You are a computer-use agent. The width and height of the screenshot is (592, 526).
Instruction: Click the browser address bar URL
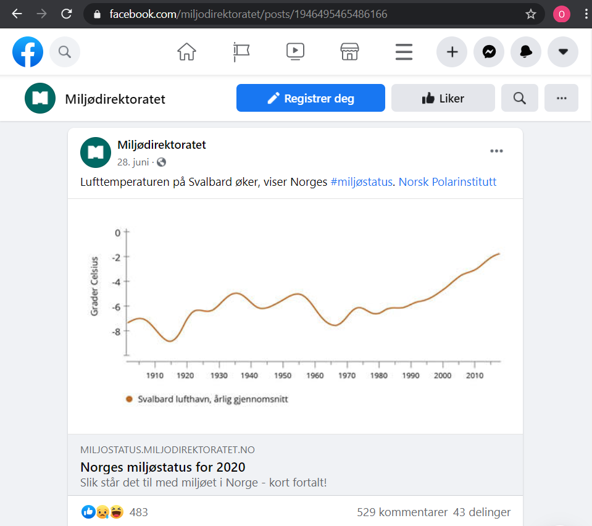pyautogui.click(x=248, y=14)
